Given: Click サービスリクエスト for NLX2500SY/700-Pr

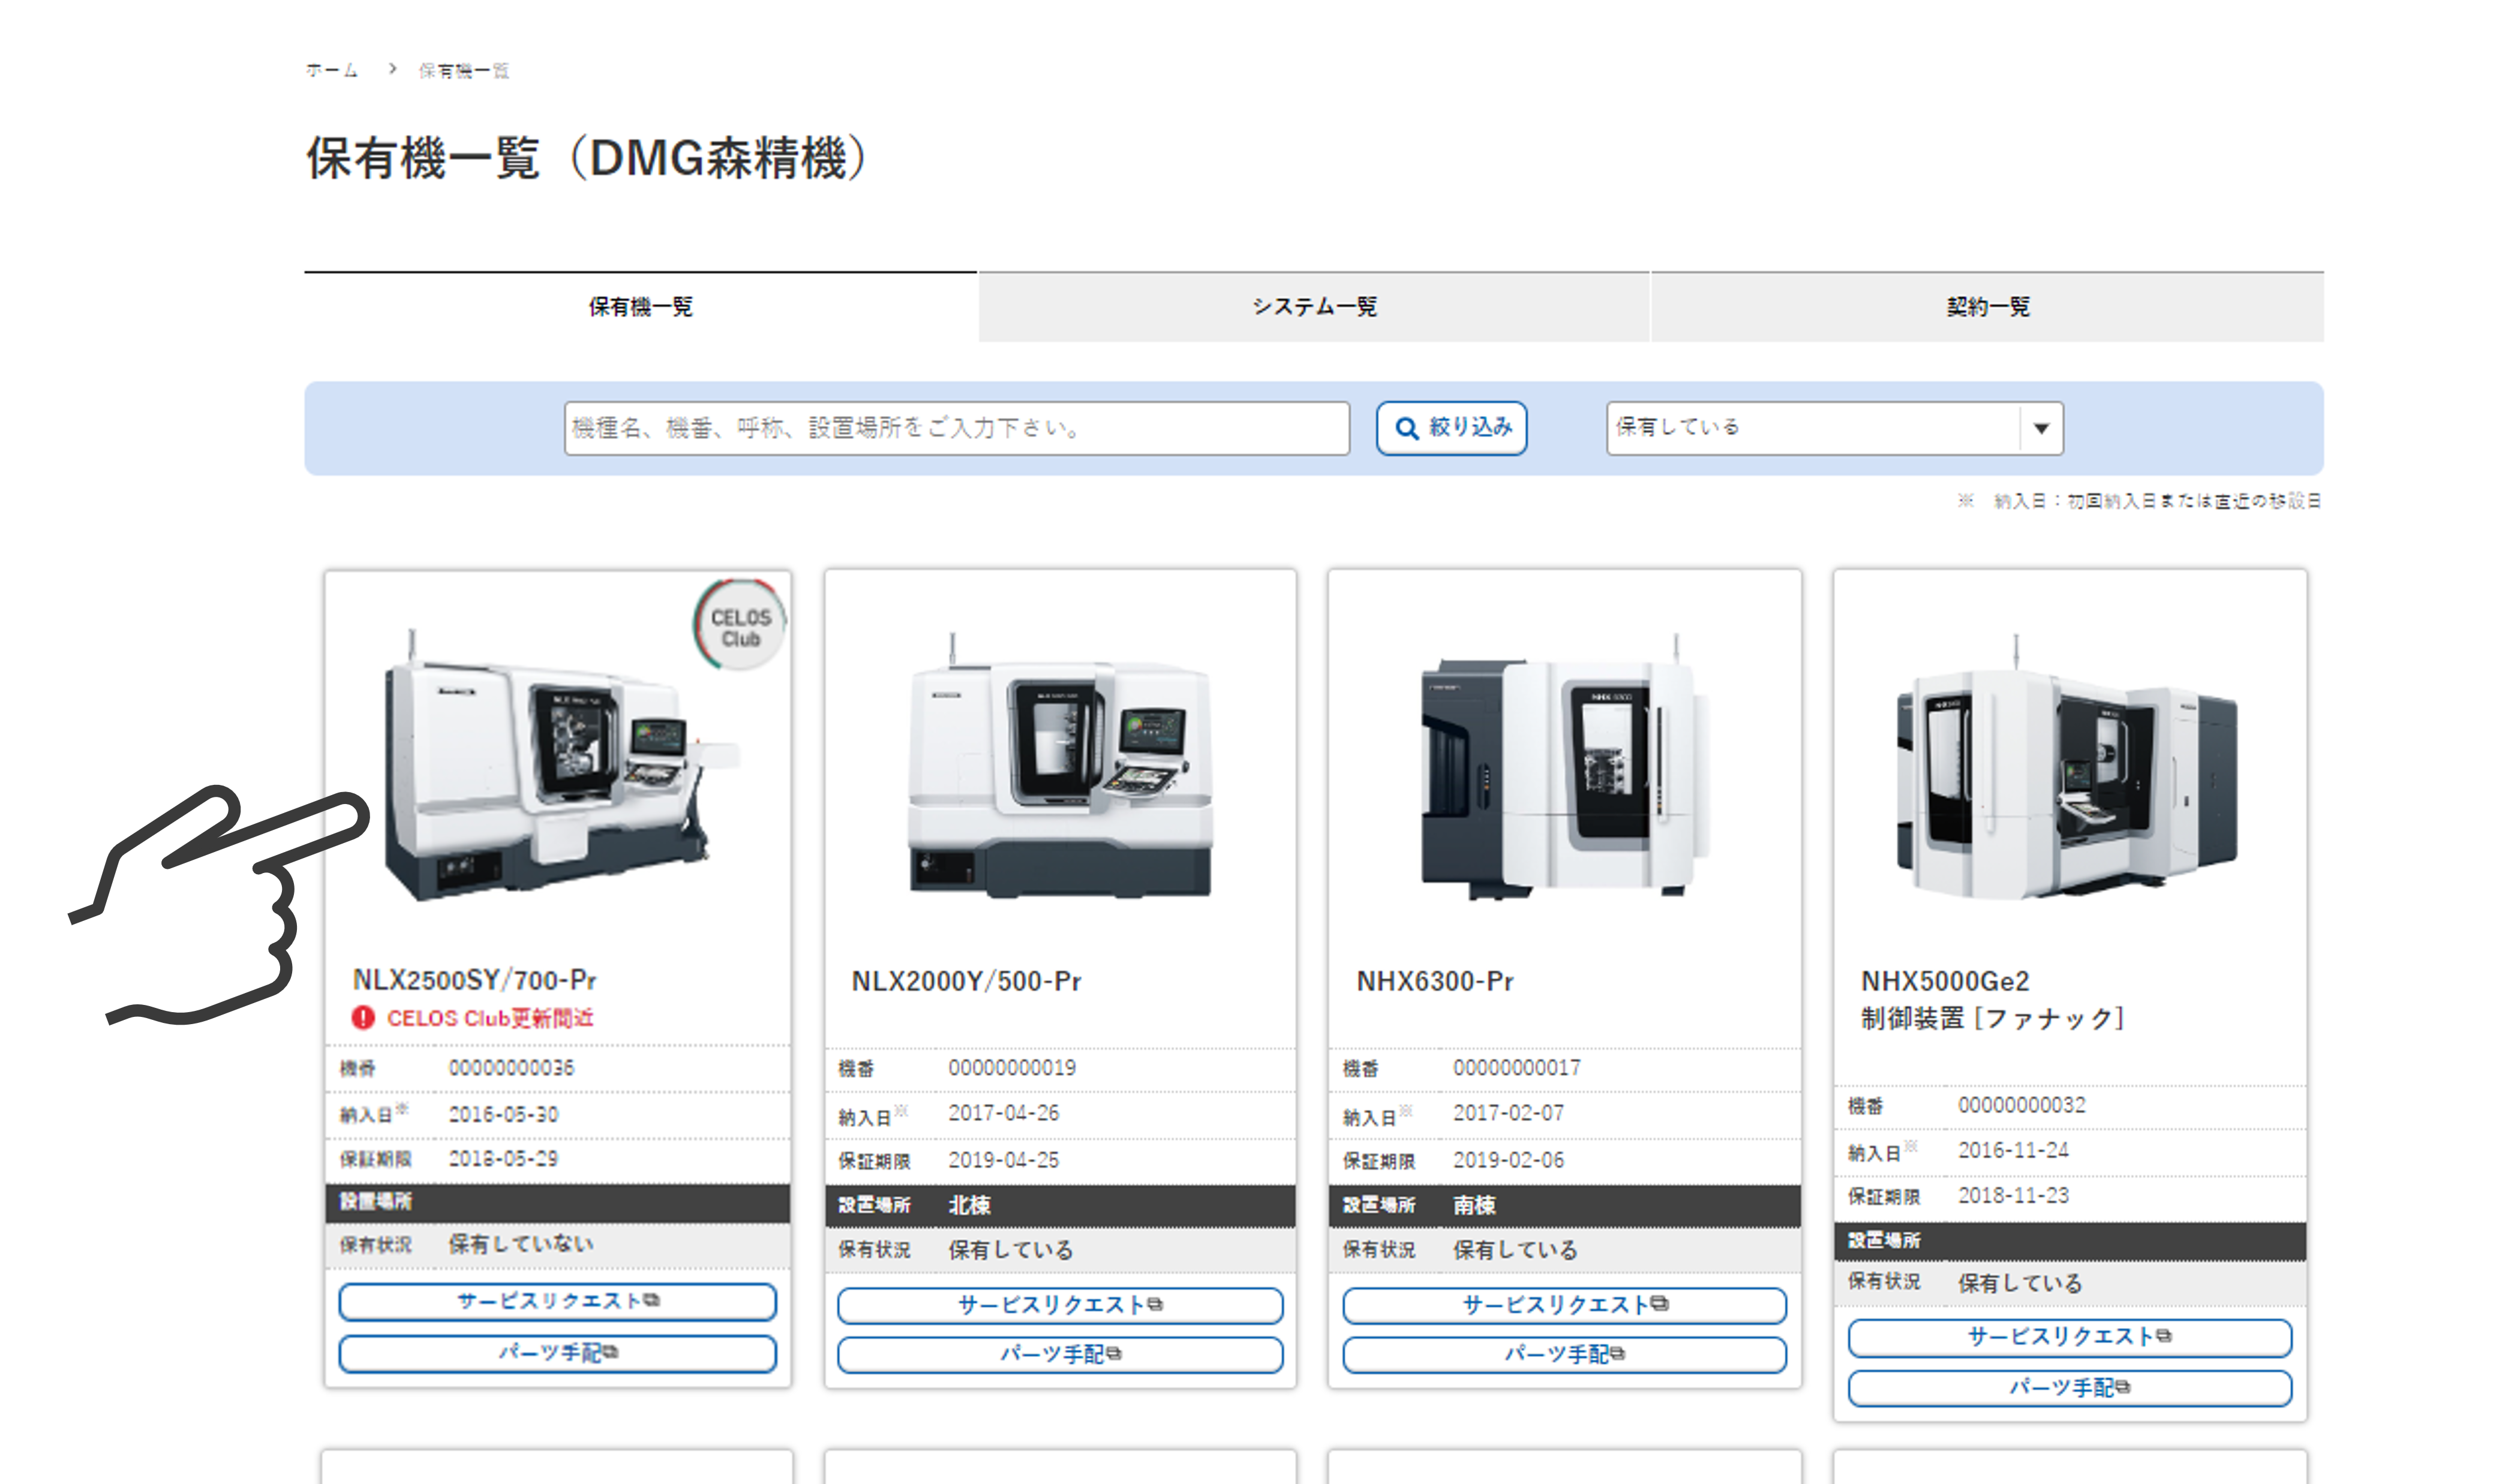Looking at the screenshot, I should 557,1301.
